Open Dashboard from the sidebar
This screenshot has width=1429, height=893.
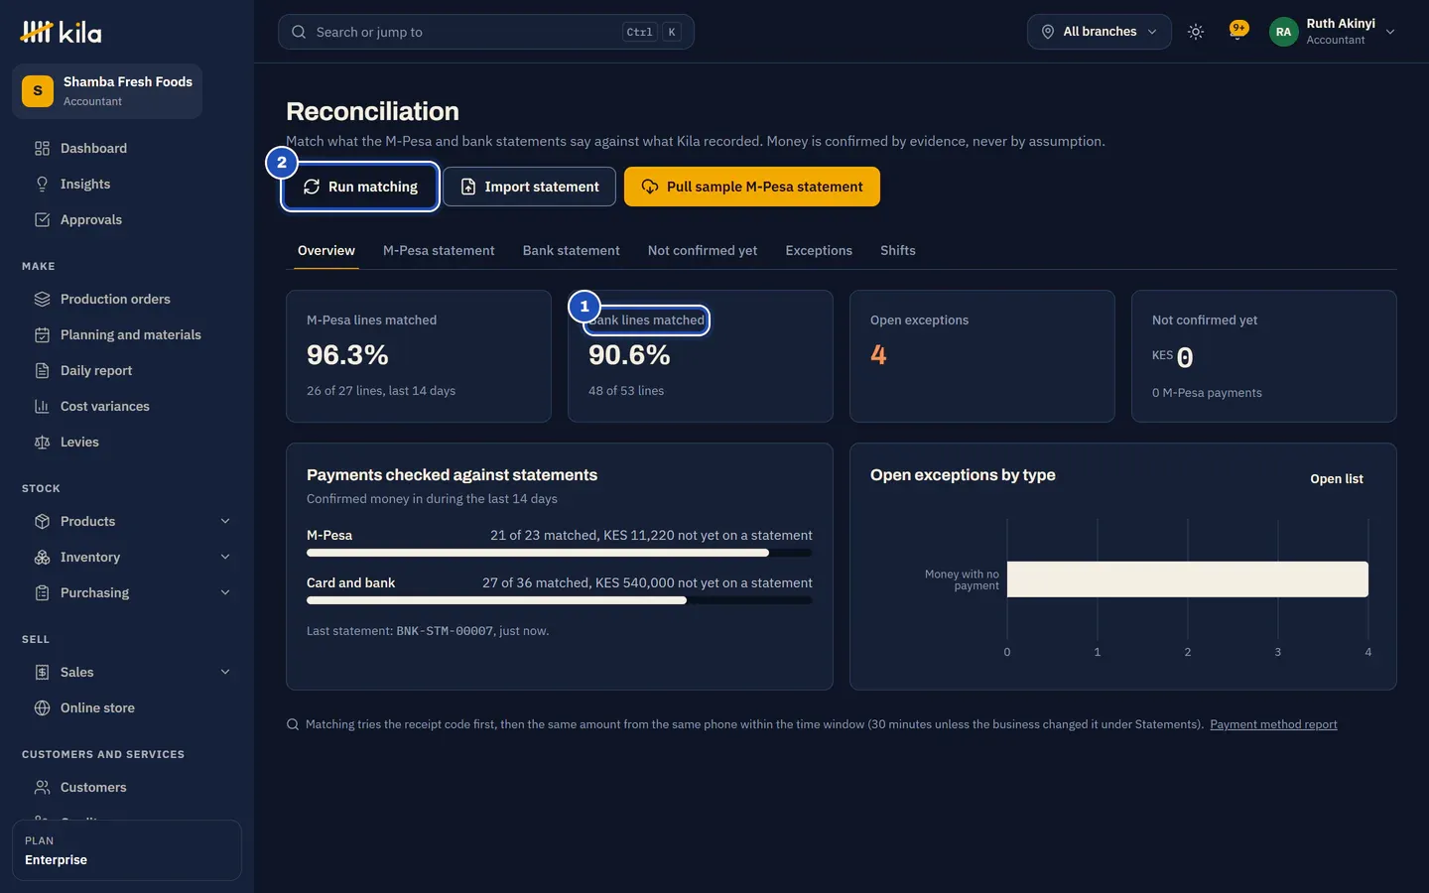click(x=127, y=148)
